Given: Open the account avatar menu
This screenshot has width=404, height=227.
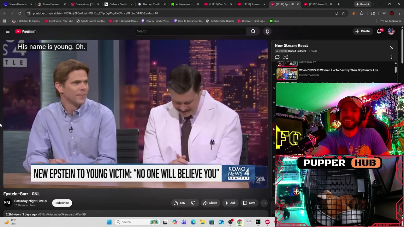Looking at the screenshot, I should 391,31.
